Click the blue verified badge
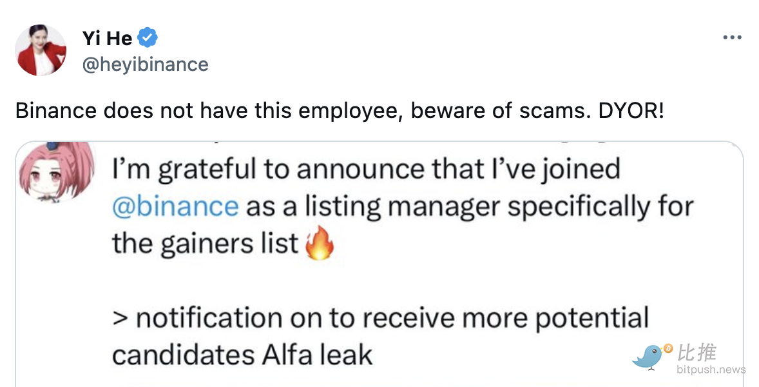 [148, 39]
